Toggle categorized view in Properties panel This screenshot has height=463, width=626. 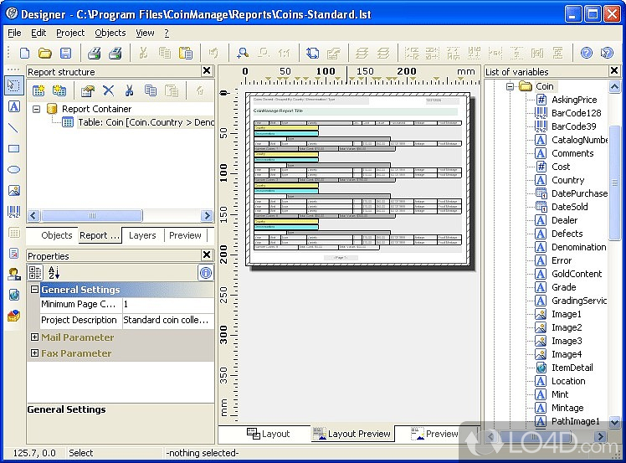point(36,273)
